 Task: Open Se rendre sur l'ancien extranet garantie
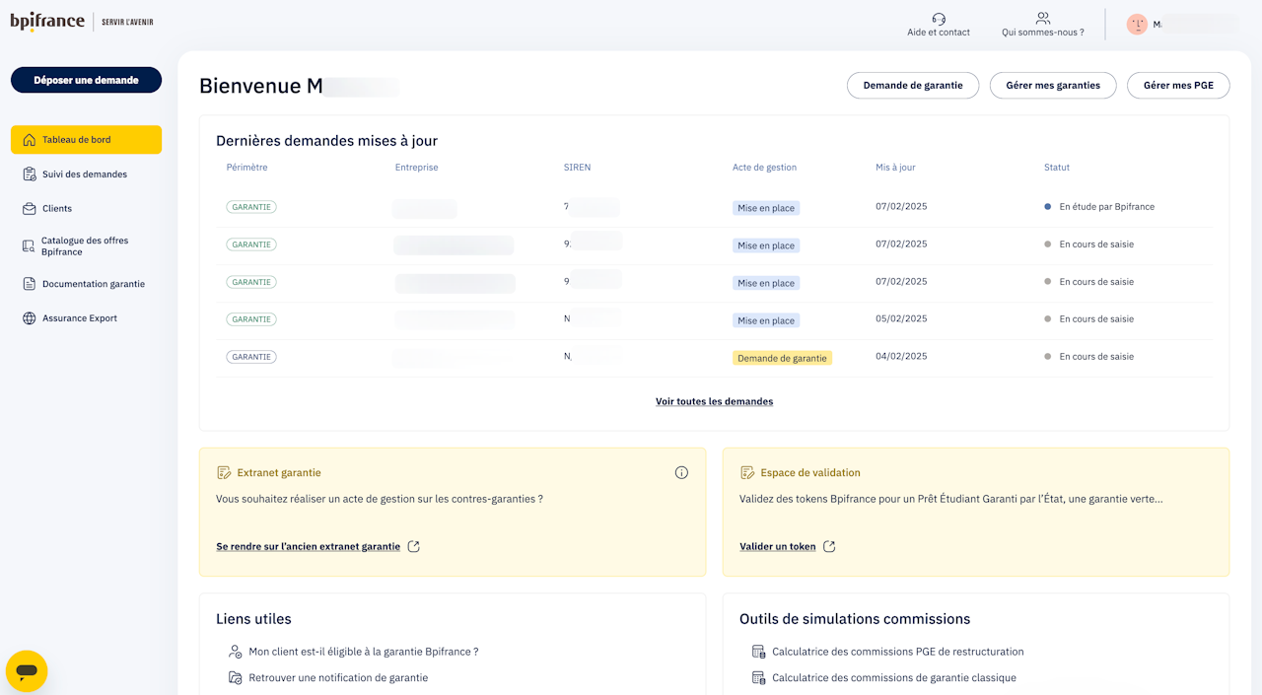[x=308, y=547]
